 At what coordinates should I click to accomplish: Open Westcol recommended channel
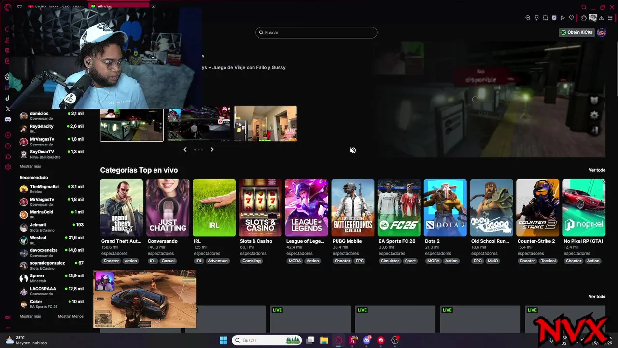51,240
